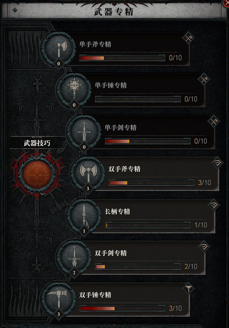This screenshot has height=328, width=229.
Task: Click the 武器专精 panel title
Action: (x=114, y=12)
